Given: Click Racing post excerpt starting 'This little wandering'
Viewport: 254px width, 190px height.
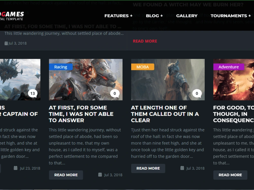Looking at the screenshot, I should [x=85, y=146].
